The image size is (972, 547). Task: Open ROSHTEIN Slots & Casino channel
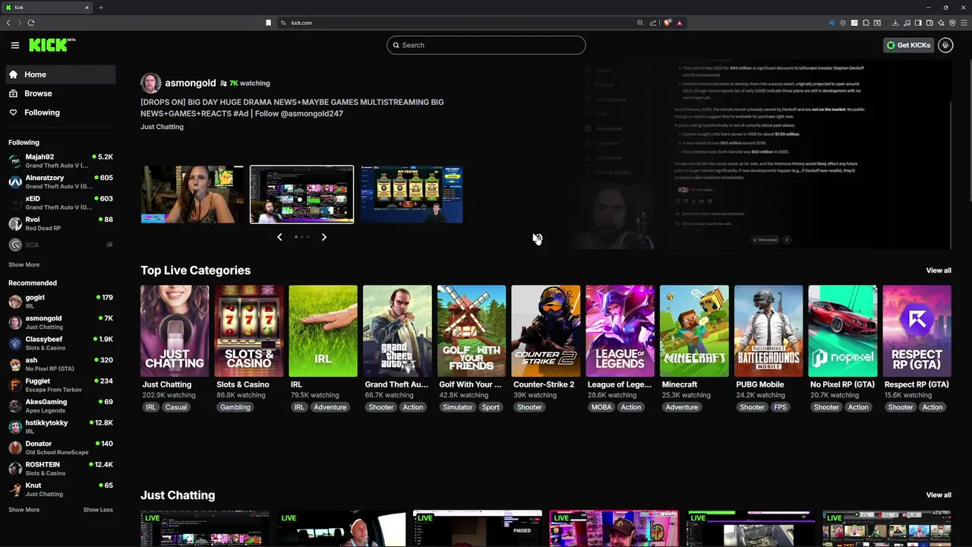61,469
